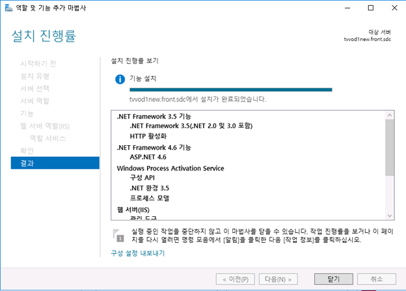Click the target server name tvvod1new.front.sdc
406x291 pixels.
367,39
